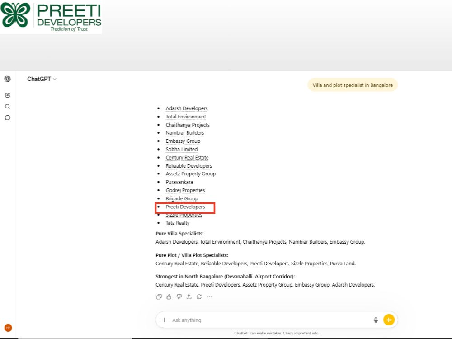Open the Preeti Developers list link
Screen dimensions: 452x339
pos(185,207)
